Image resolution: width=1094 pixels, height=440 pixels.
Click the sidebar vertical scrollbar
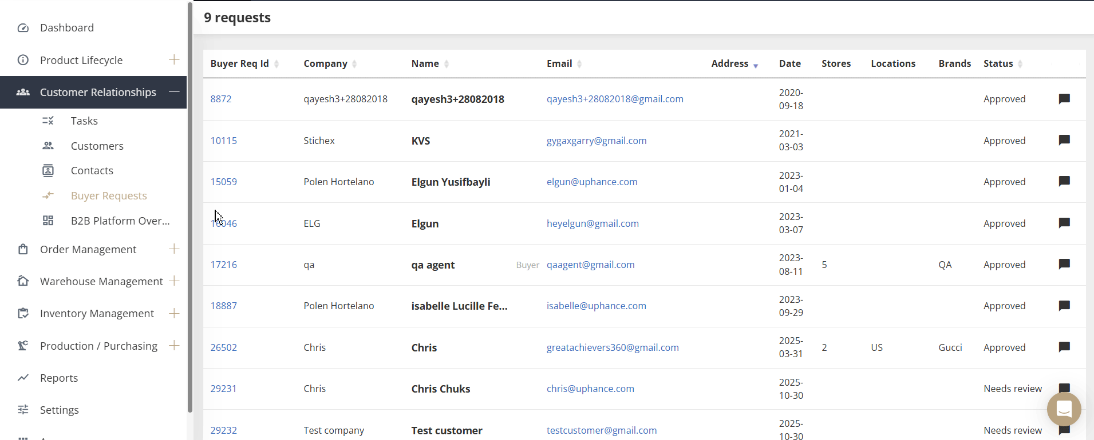[x=190, y=206]
